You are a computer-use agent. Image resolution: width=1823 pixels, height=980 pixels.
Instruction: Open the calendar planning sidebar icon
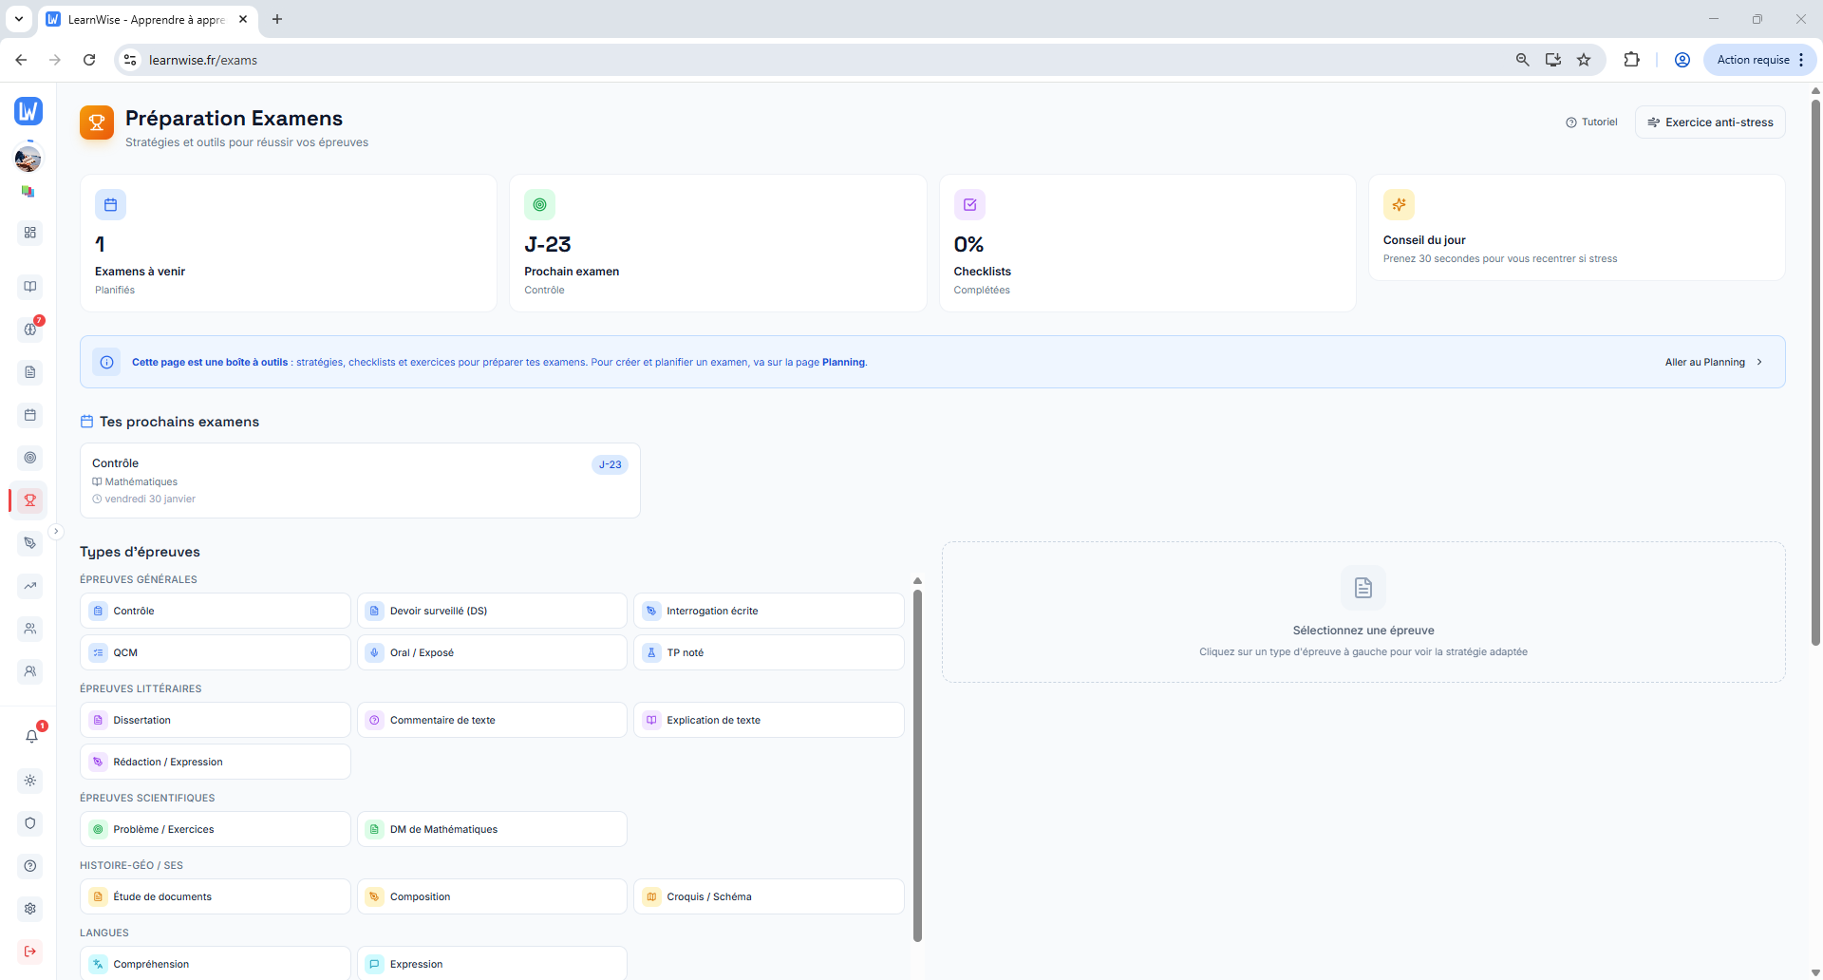click(x=30, y=415)
